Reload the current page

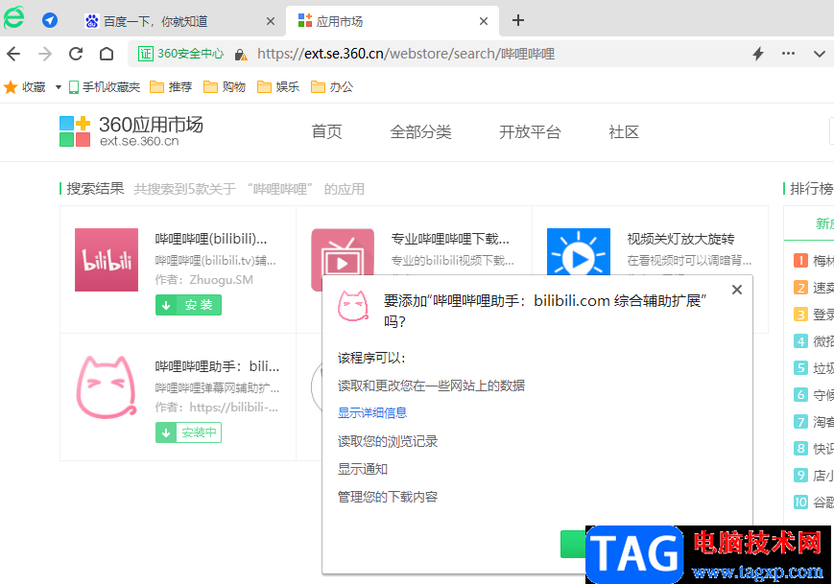click(76, 54)
